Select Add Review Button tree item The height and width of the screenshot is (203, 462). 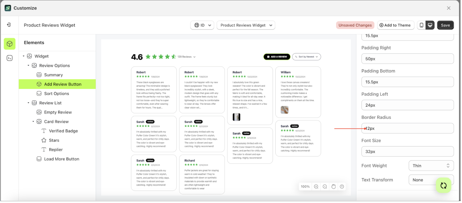[57, 84]
